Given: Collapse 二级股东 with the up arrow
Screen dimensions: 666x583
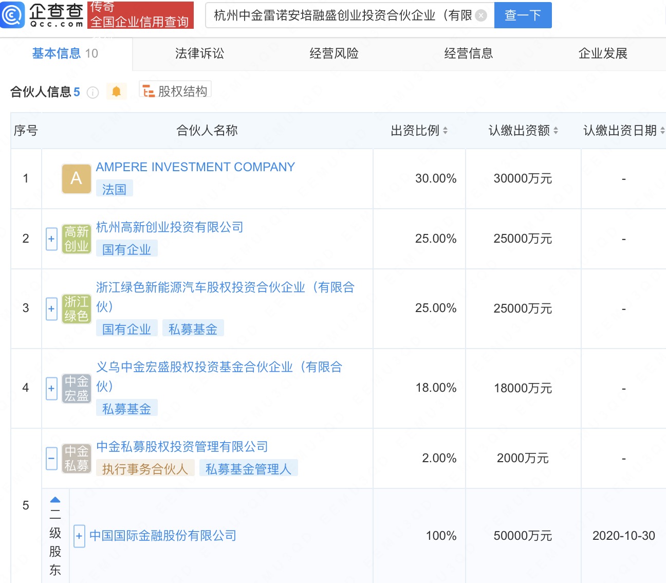Looking at the screenshot, I should click(55, 500).
